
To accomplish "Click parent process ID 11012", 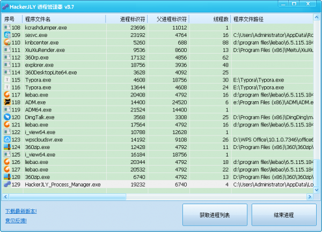I will pos(180,27).
